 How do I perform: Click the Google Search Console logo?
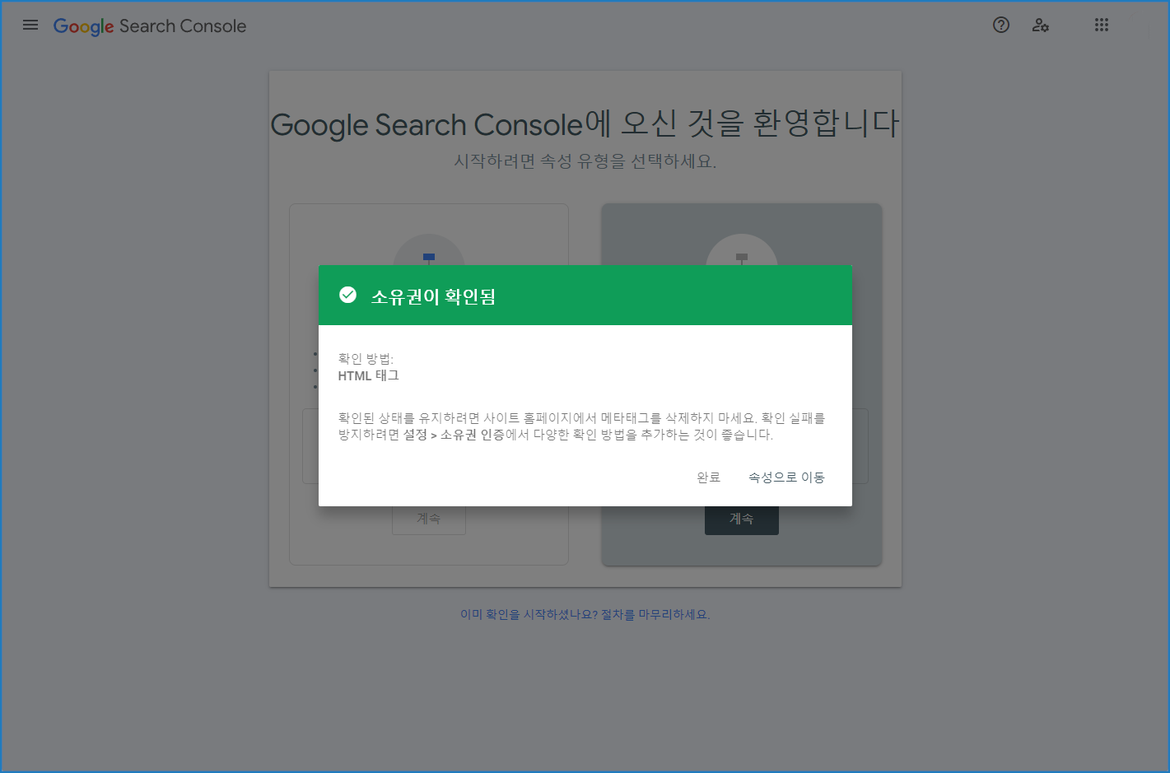(x=149, y=26)
